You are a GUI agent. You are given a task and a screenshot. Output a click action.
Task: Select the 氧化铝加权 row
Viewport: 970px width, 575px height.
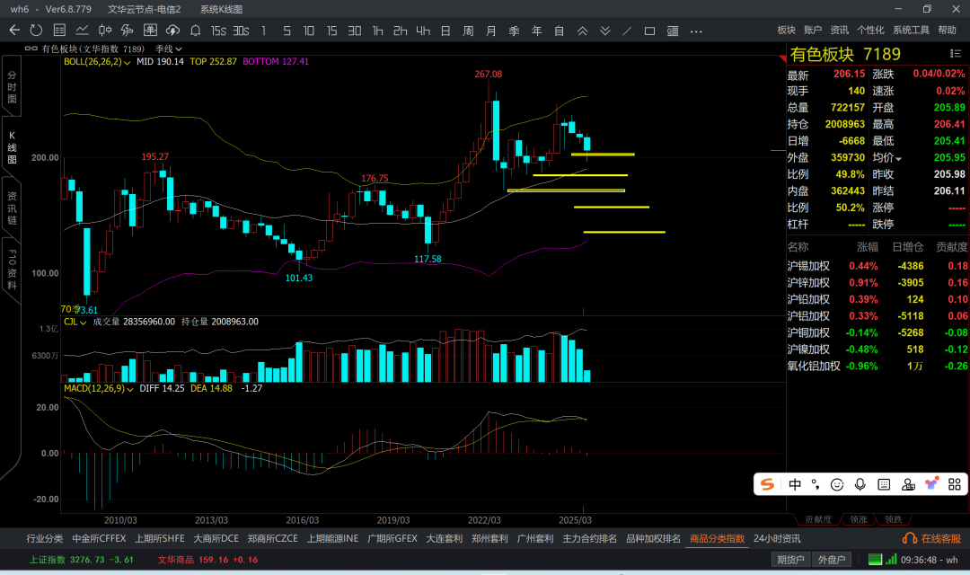tap(877, 367)
